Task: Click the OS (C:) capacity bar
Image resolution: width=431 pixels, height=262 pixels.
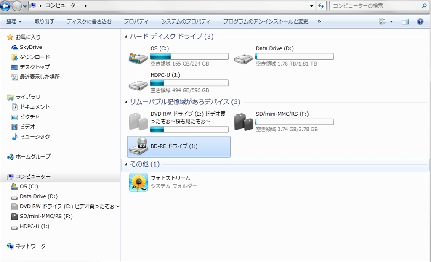Action: coord(189,57)
